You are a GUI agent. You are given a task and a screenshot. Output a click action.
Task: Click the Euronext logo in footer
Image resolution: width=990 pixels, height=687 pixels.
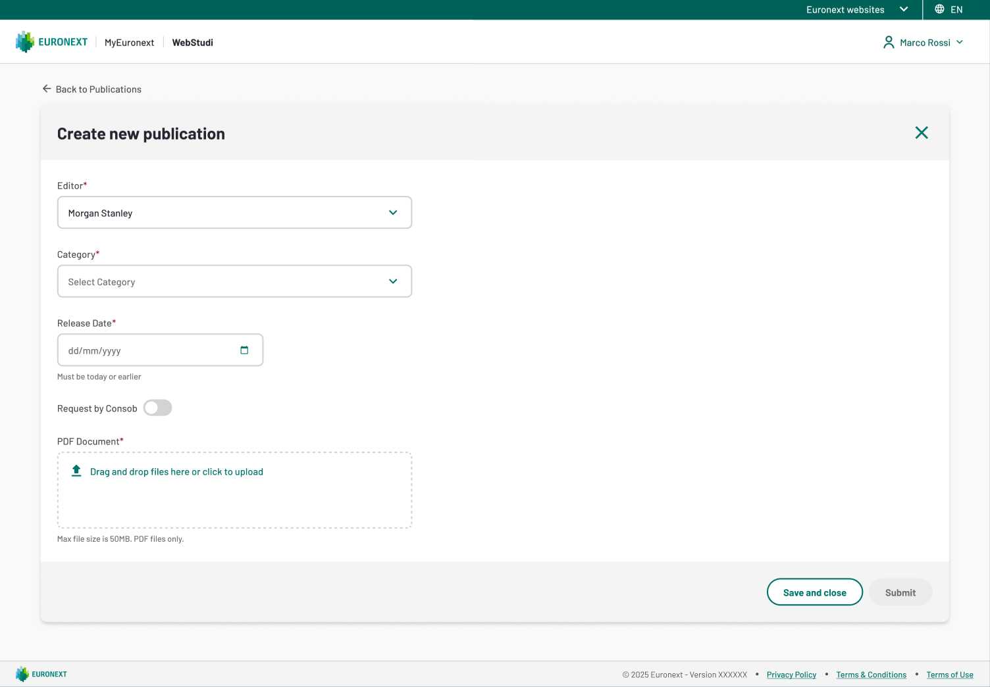(x=41, y=674)
